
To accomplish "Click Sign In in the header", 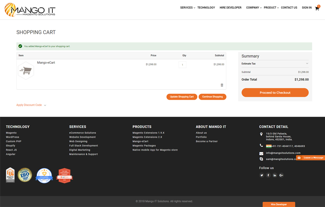I will [306, 7].
